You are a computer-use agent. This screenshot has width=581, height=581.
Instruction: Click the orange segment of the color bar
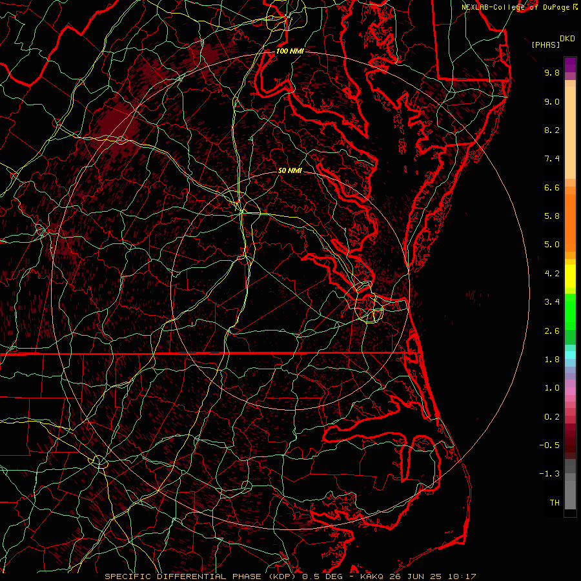point(570,223)
